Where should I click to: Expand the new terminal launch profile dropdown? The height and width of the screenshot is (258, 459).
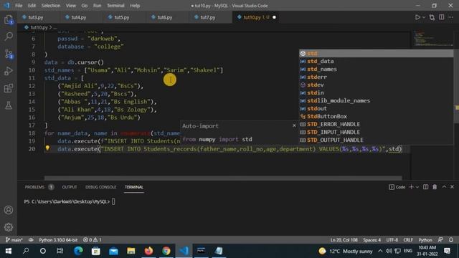(x=417, y=187)
